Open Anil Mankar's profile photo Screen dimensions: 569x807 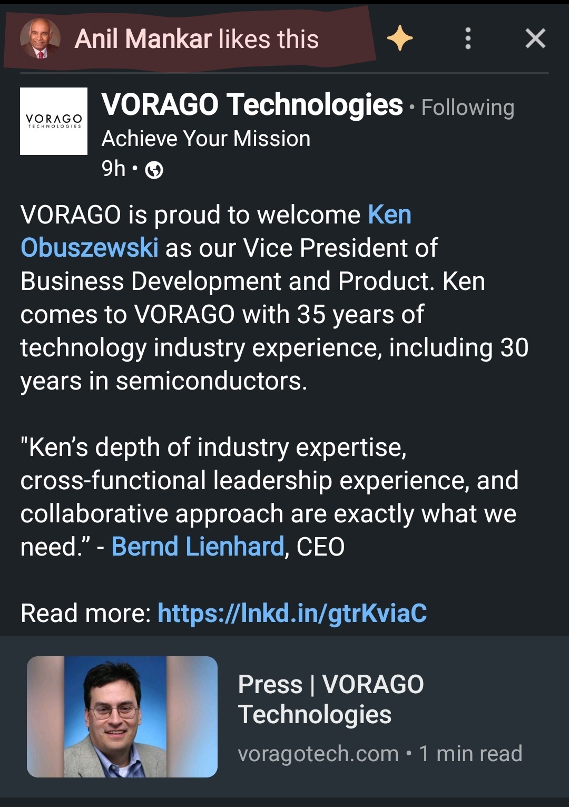(x=40, y=38)
